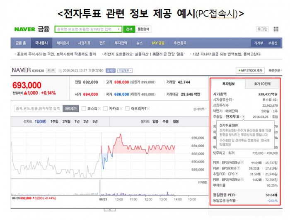Viewport: 290px width, 220px height.
Task: Check the 아프리카TV comparison checkbox
Action: pyautogui.click(x=127, y=109)
